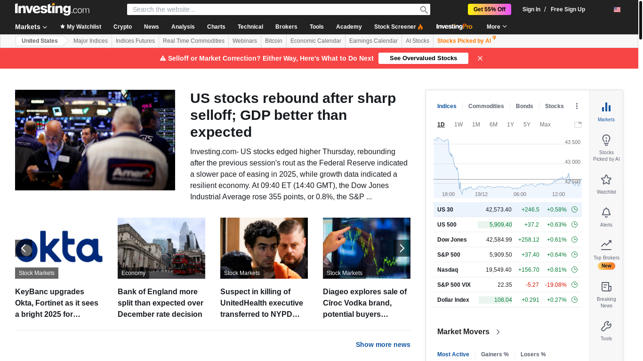Open the traders headline photo
643x361 pixels.
pyautogui.click(x=95, y=140)
